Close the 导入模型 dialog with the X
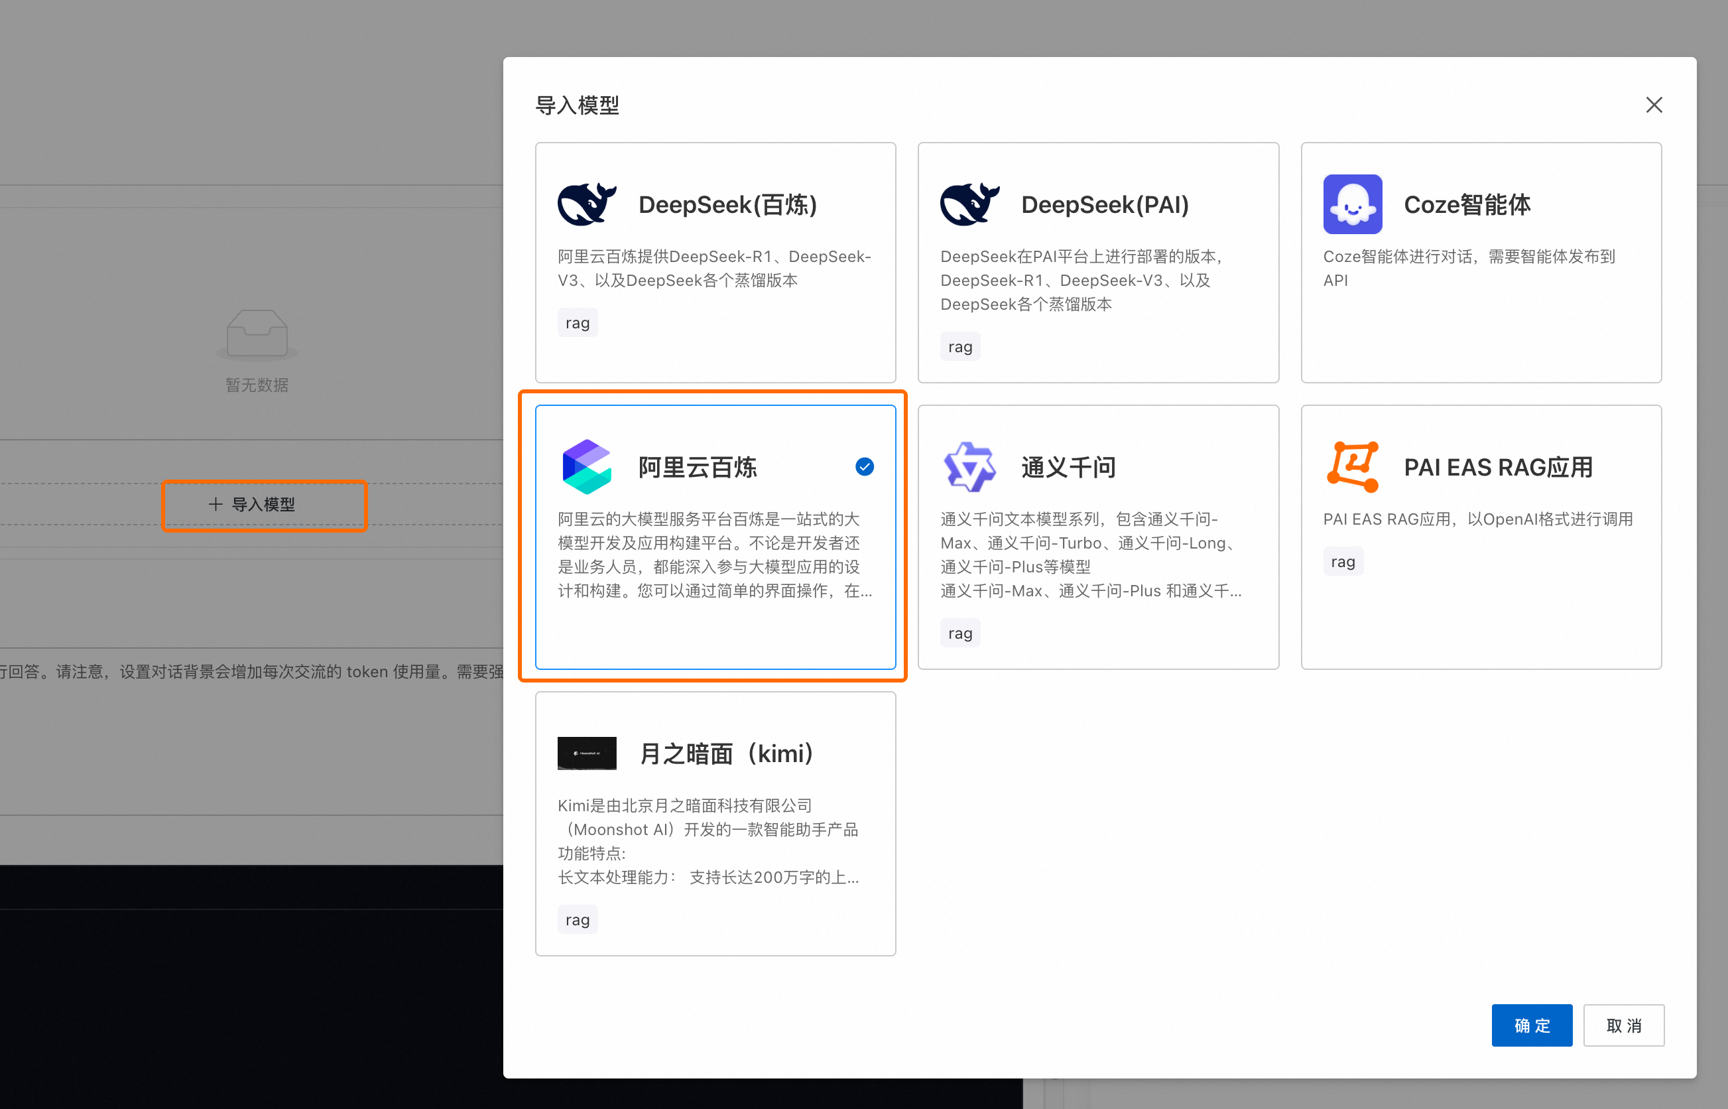The width and height of the screenshot is (1728, 1109). point(1654,105)
